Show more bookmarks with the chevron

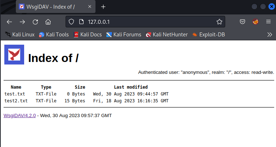(x=270, y=35)
